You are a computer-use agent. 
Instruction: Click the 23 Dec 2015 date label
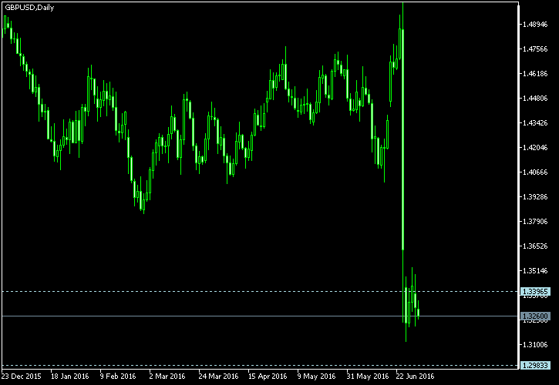point(22,377)
